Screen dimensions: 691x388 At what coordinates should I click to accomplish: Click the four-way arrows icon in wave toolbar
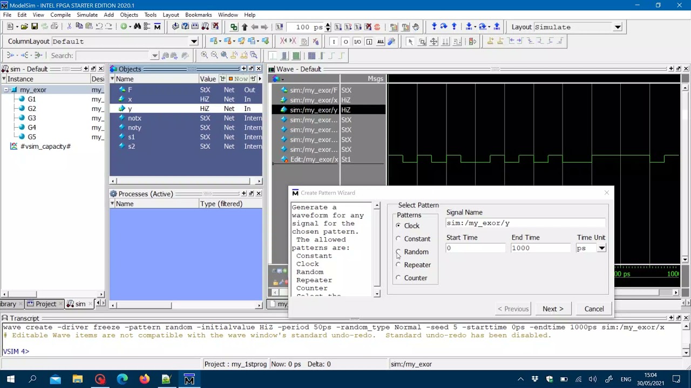coord(433,41)
